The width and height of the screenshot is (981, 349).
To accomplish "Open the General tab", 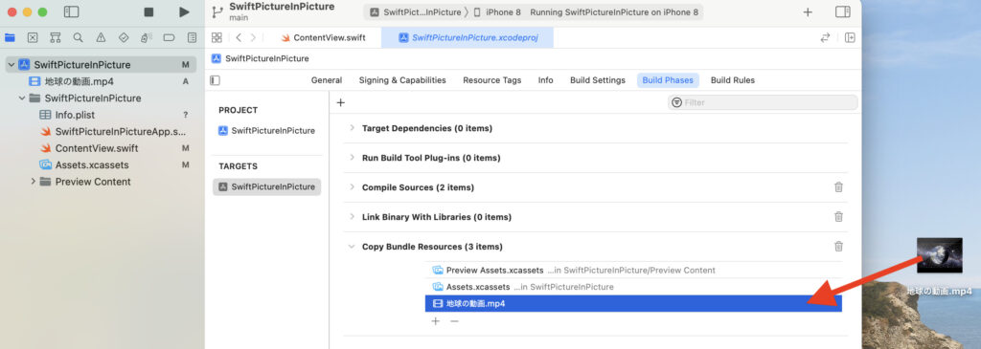I will (327, 80).
